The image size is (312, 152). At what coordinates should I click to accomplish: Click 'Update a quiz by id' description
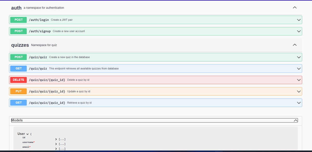(79, 91)
